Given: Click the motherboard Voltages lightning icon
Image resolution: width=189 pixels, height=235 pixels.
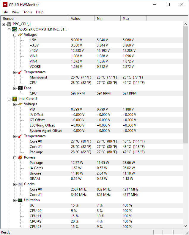Looking at the screenshot, I should pyautogui.click(x=20, y=35).
